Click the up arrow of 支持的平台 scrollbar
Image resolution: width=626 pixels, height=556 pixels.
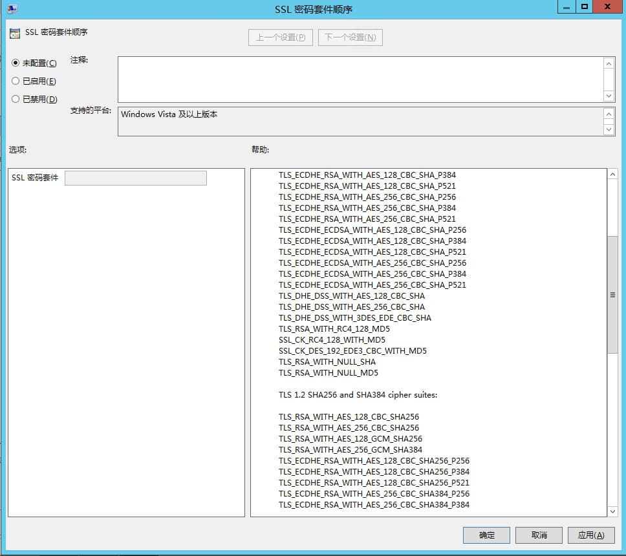pyautogui.click(x=609, y=114)
